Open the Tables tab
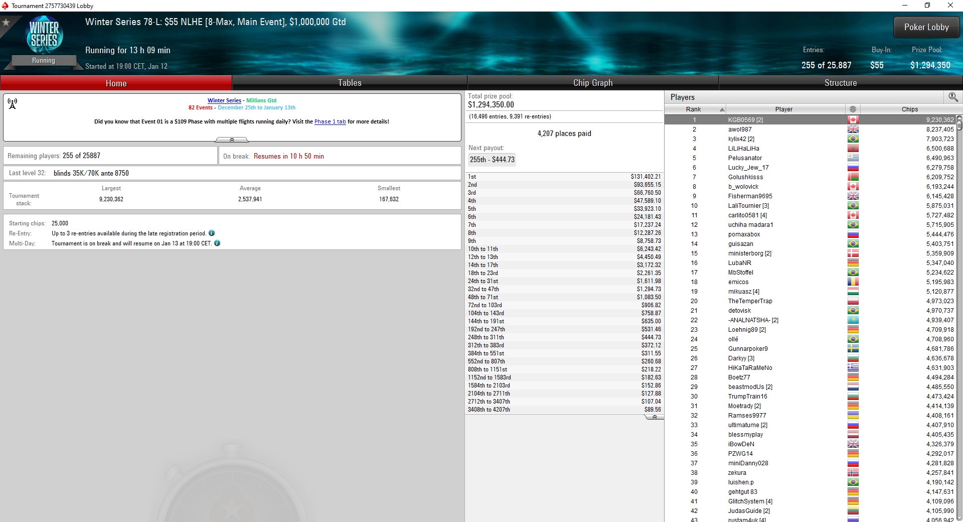This screenshot has width=963, height=522. 350,83
